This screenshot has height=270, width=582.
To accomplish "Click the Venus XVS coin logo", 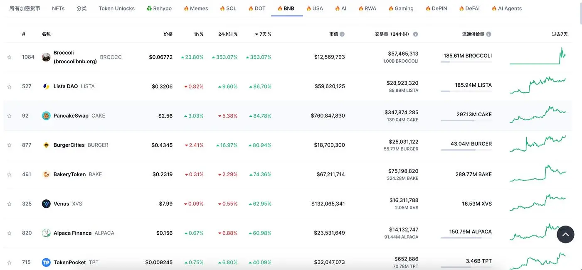I will (x=46, y=204).
